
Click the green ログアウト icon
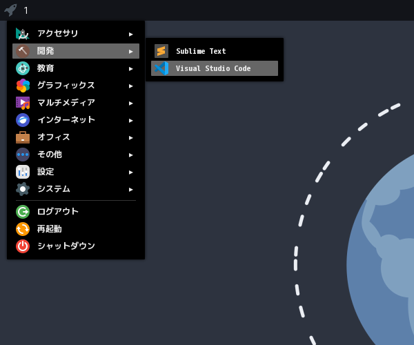[x=23, y=212]
